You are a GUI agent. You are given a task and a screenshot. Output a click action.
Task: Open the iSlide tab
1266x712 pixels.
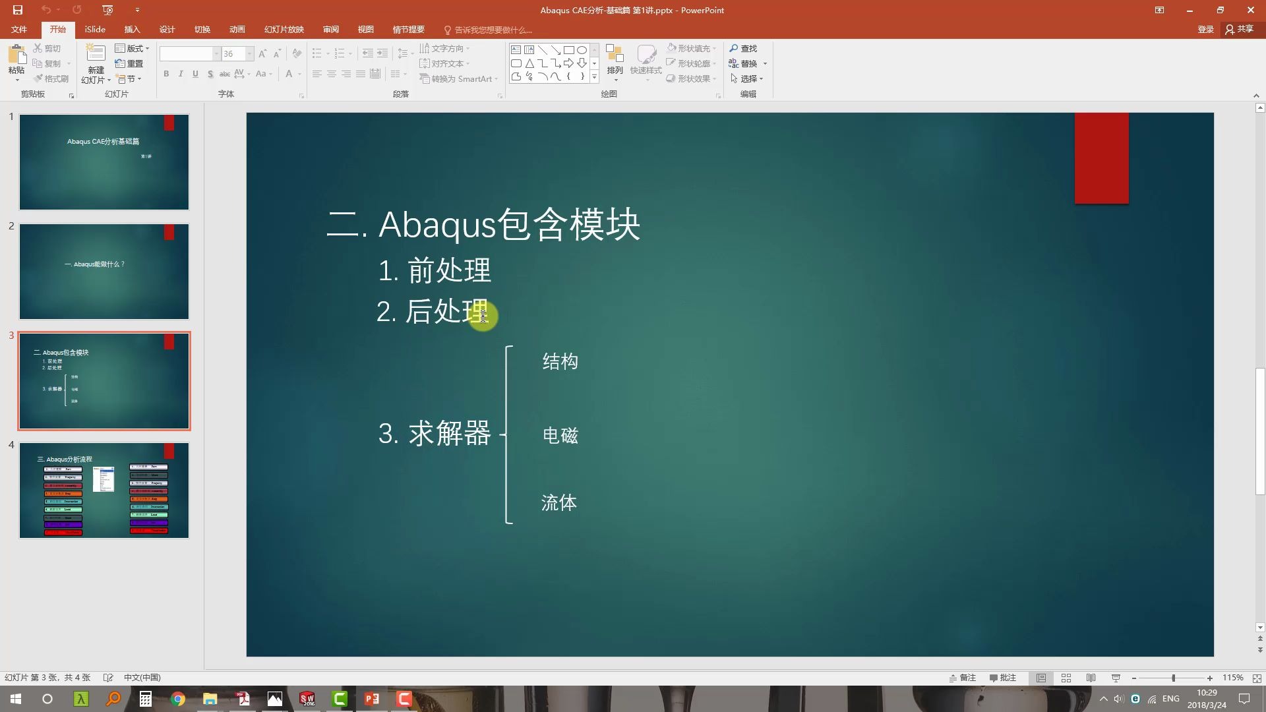[95, 30]
